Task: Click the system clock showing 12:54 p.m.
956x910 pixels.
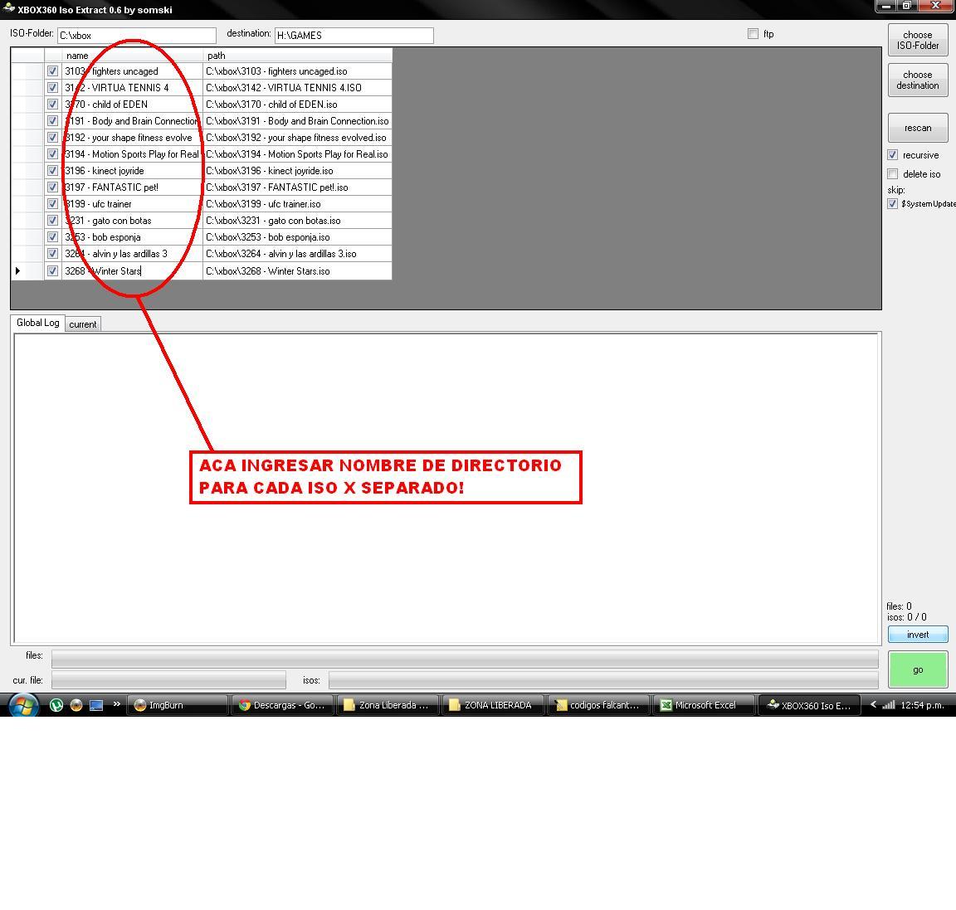Action: point(923,705)
